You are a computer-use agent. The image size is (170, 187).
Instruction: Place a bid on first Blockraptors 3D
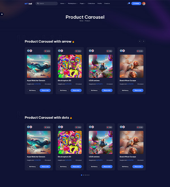76,90
